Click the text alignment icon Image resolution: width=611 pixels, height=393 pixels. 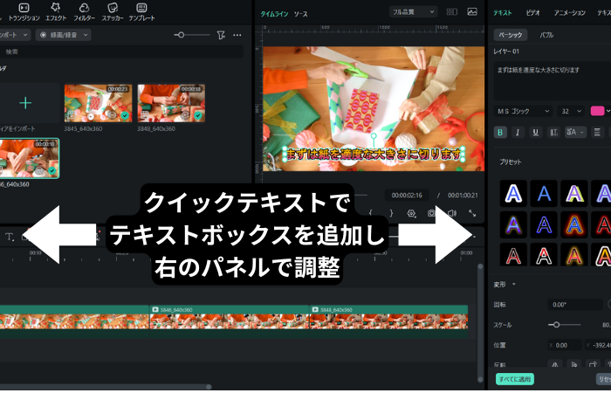(597, 132)
